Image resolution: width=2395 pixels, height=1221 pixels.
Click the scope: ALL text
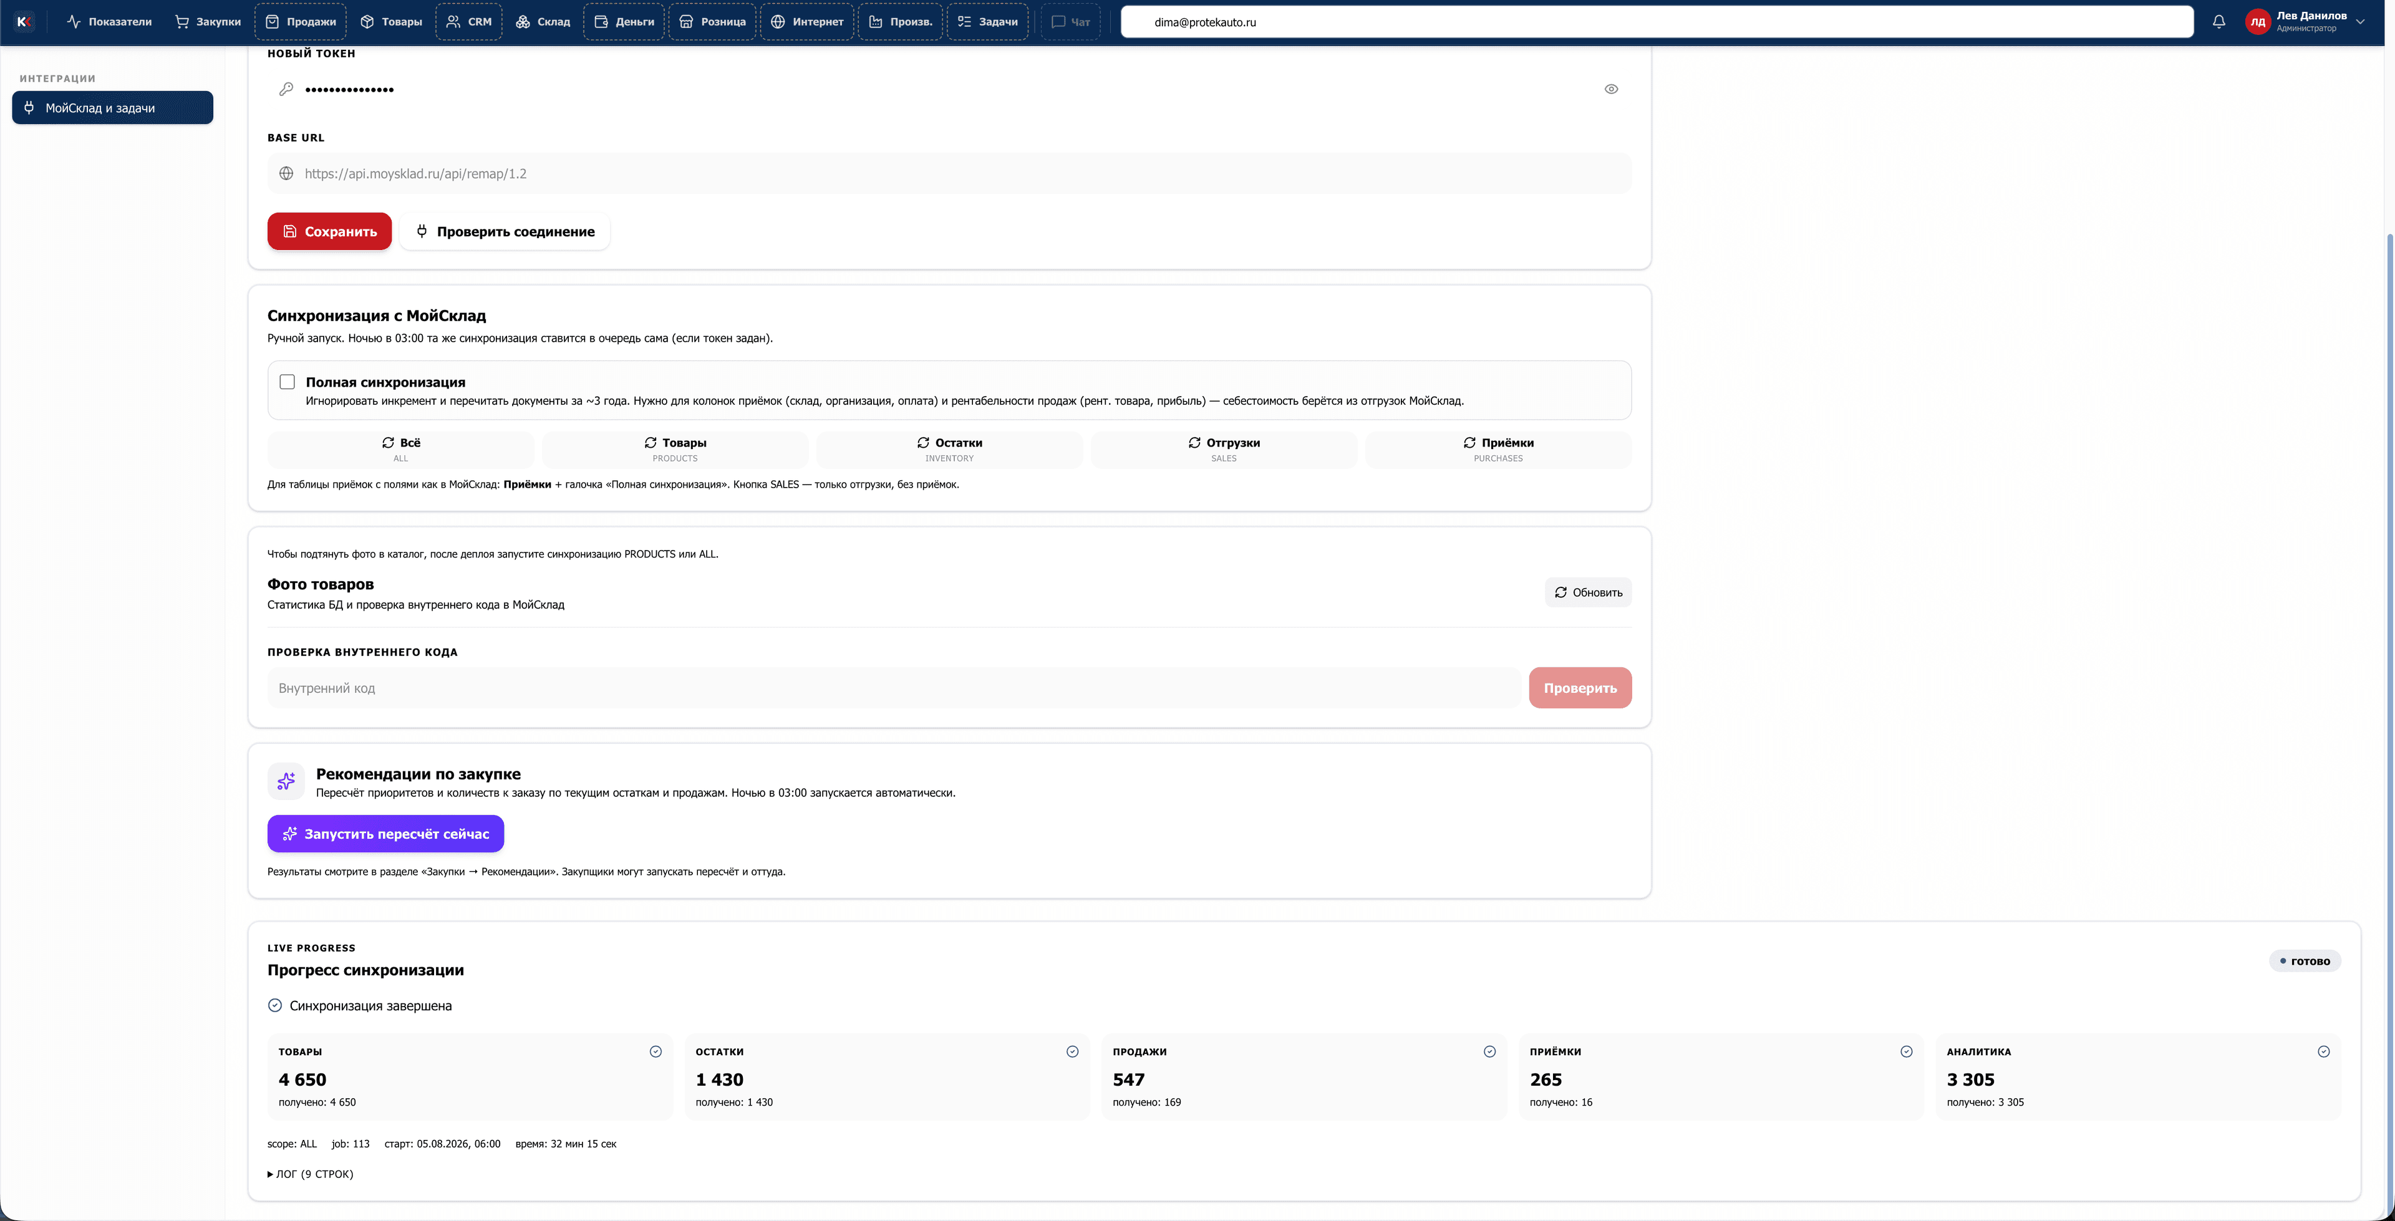(292, 1144)
